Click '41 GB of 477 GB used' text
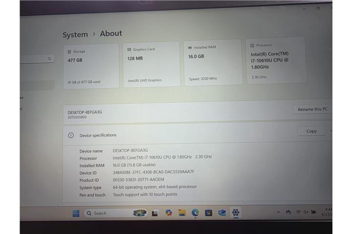This screenshot has width=352, height=234. (x=84, y=82)
